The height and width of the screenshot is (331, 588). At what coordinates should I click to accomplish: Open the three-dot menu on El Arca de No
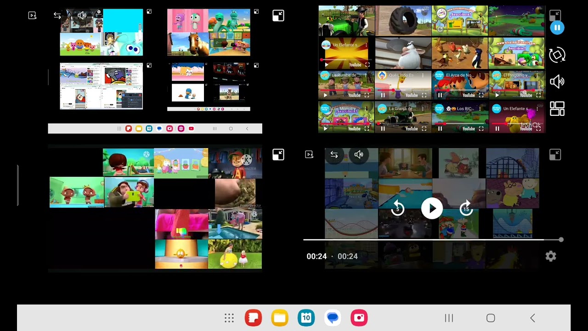point(480,75)
